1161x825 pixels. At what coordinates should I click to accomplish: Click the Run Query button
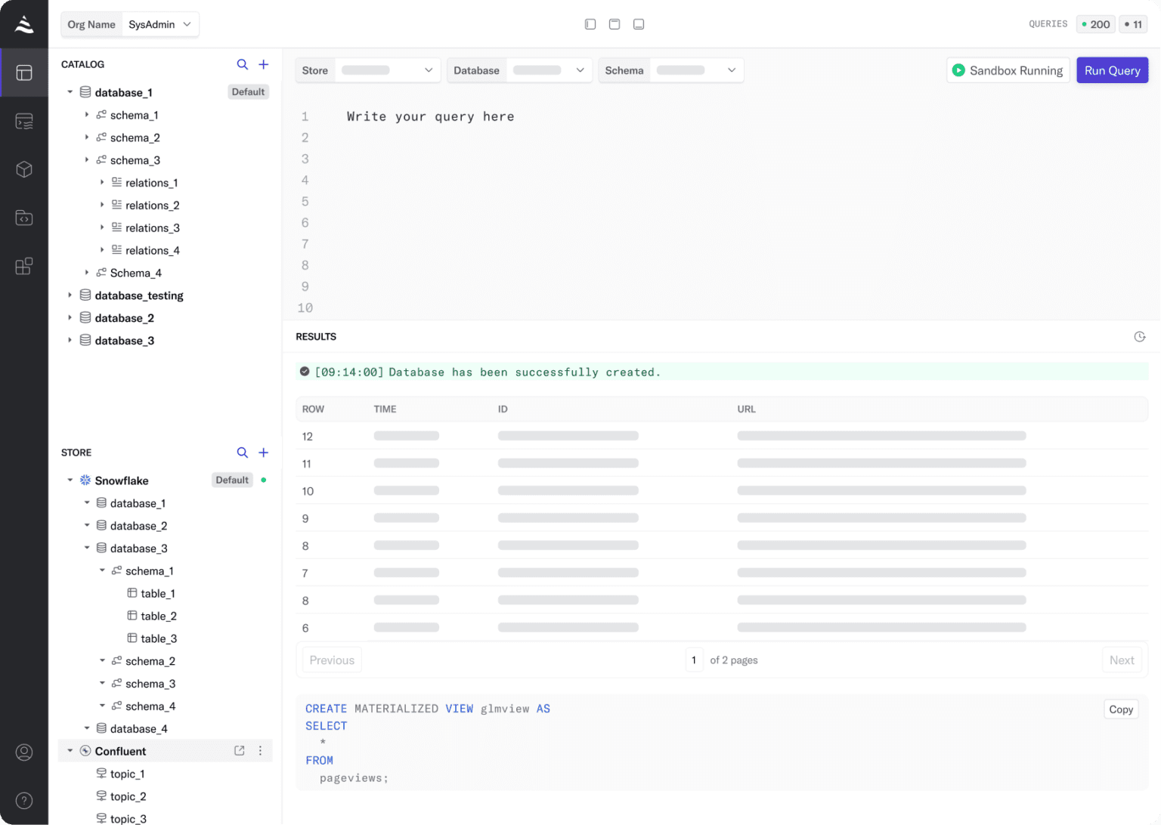click(1112, 70)
